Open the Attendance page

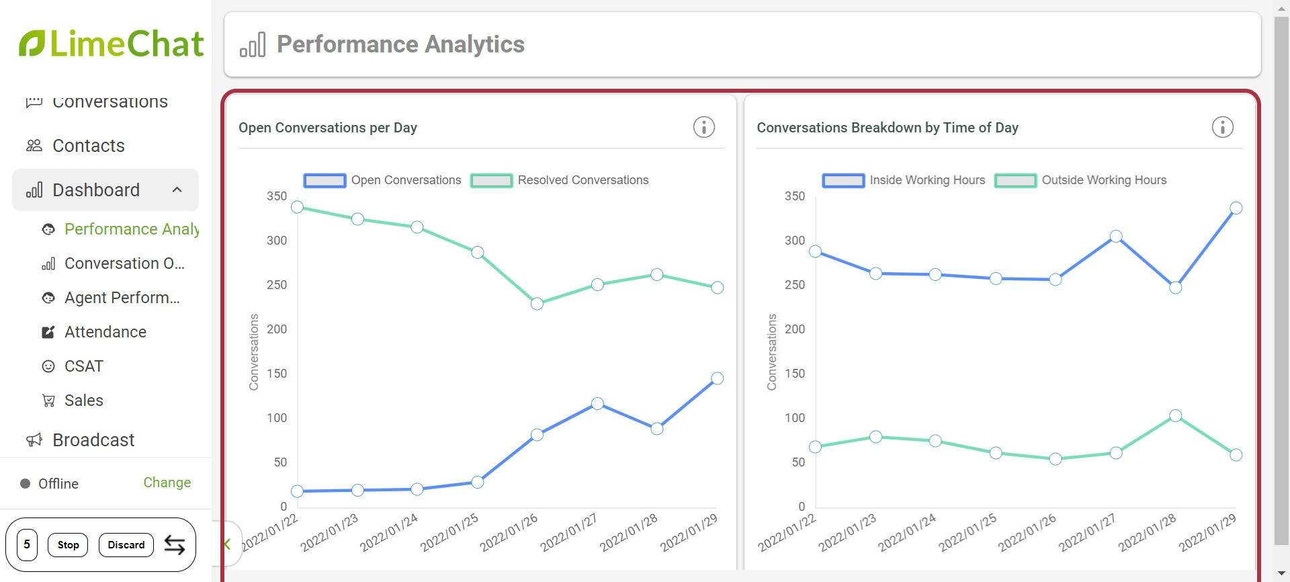(105, 332)
